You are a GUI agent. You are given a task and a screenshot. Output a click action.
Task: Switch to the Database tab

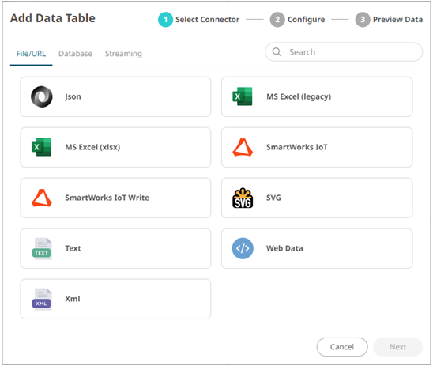pyautogui.click(x=75, y=54)
